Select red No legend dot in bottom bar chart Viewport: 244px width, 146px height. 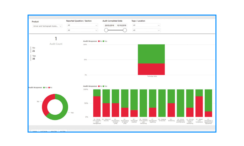(99, 86)
